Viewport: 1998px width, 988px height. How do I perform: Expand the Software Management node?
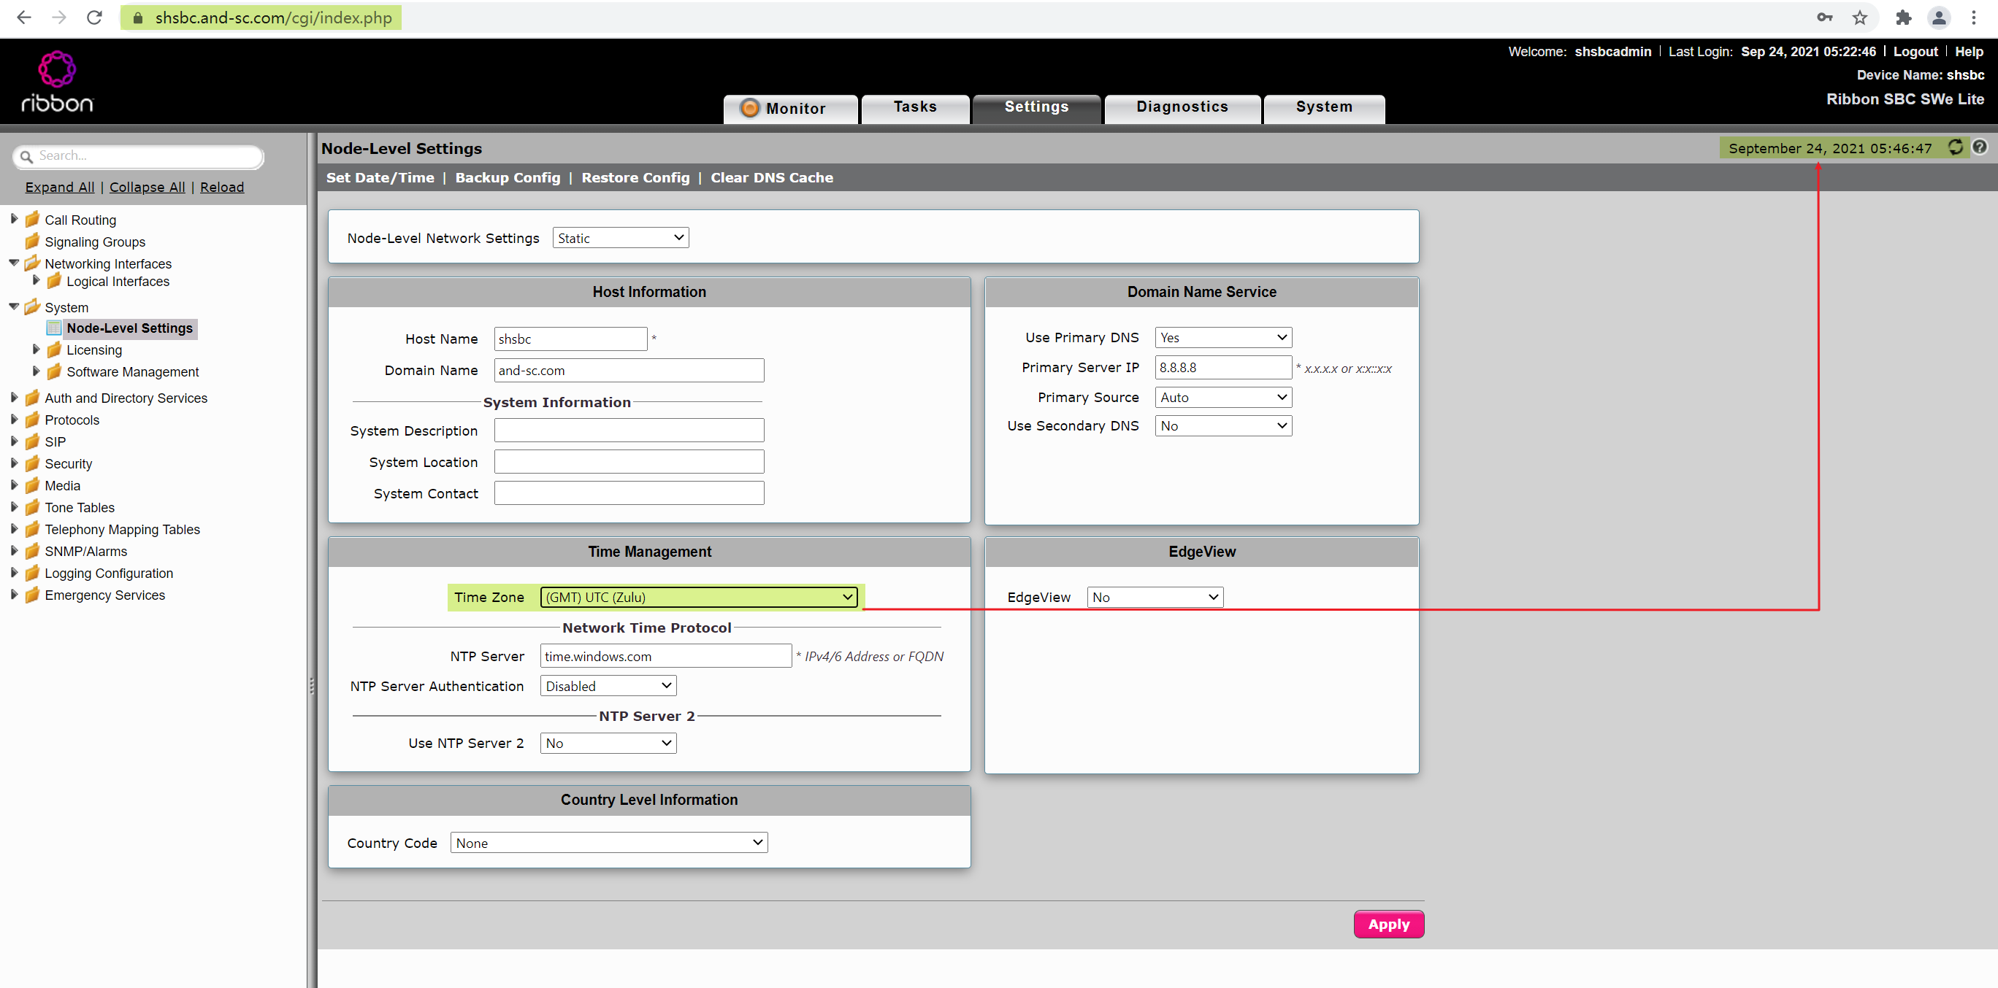tap(36, 371)
